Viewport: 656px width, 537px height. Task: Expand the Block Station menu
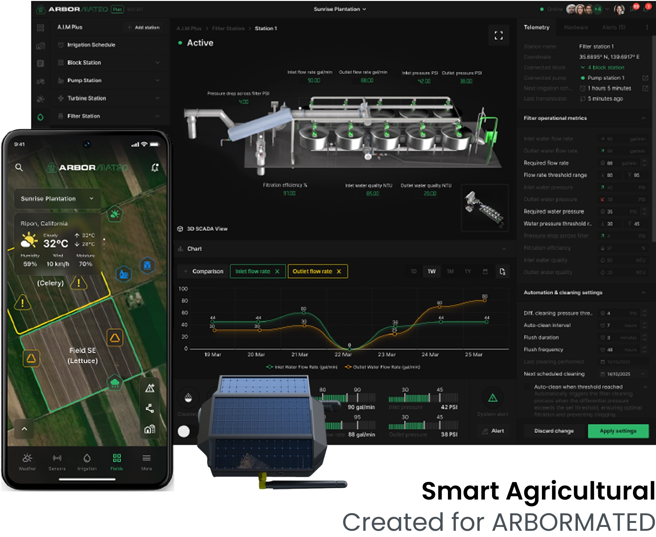(x=109, y=62)
